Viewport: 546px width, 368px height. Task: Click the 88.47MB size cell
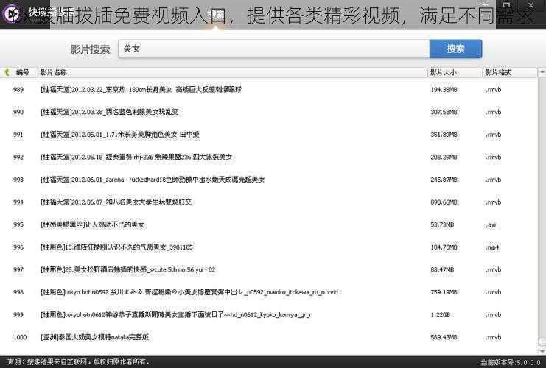[442, 269]
